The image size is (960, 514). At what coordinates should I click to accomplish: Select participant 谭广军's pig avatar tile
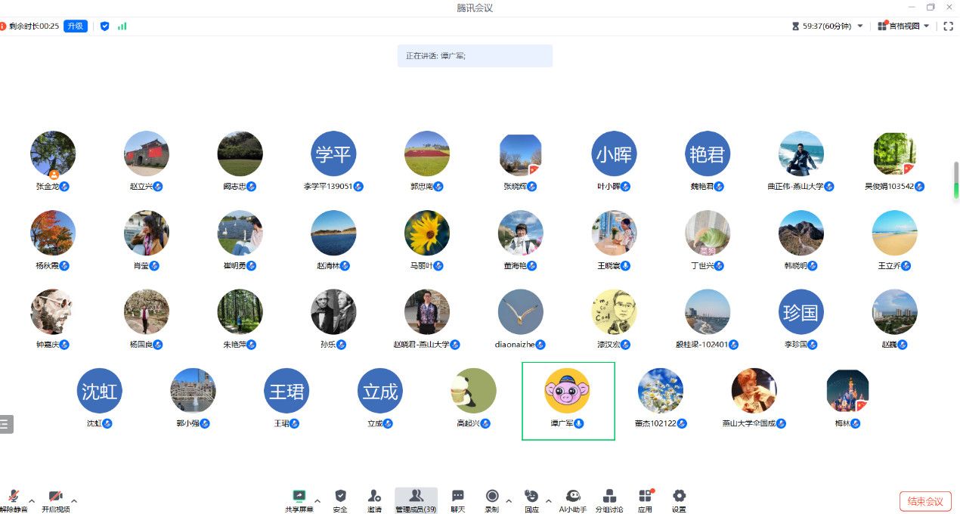point(568,392)
